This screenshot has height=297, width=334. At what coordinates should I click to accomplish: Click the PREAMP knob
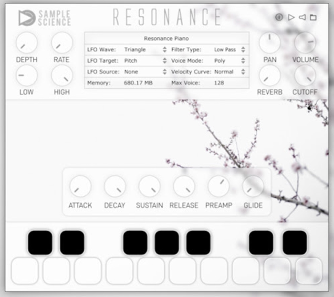(x=219, y=186)
